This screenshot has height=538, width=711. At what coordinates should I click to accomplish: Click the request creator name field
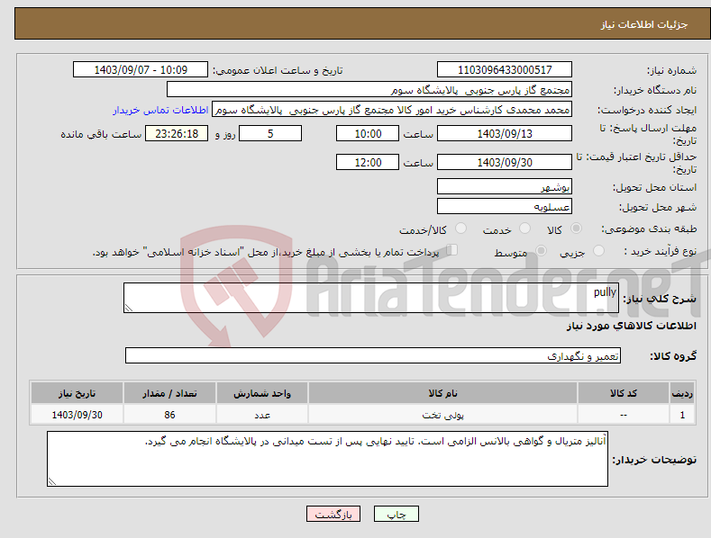tap(392, 110)
